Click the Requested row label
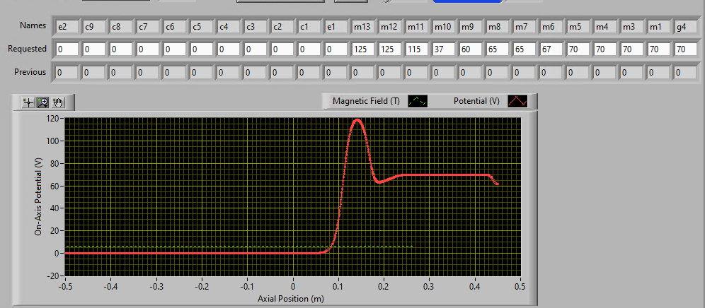The width and height of the screenshot is (705, 308). (x=27, y=49)
